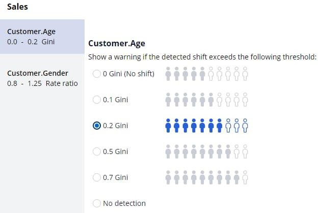The width and height of the screenshot is (318, 213).
Task: Click the people pictogram beside 0 Gini
Action: click(x=206, y=74)
